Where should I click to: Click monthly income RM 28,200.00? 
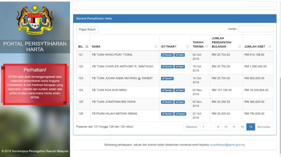pyautogui.click(x=221, y=113)
